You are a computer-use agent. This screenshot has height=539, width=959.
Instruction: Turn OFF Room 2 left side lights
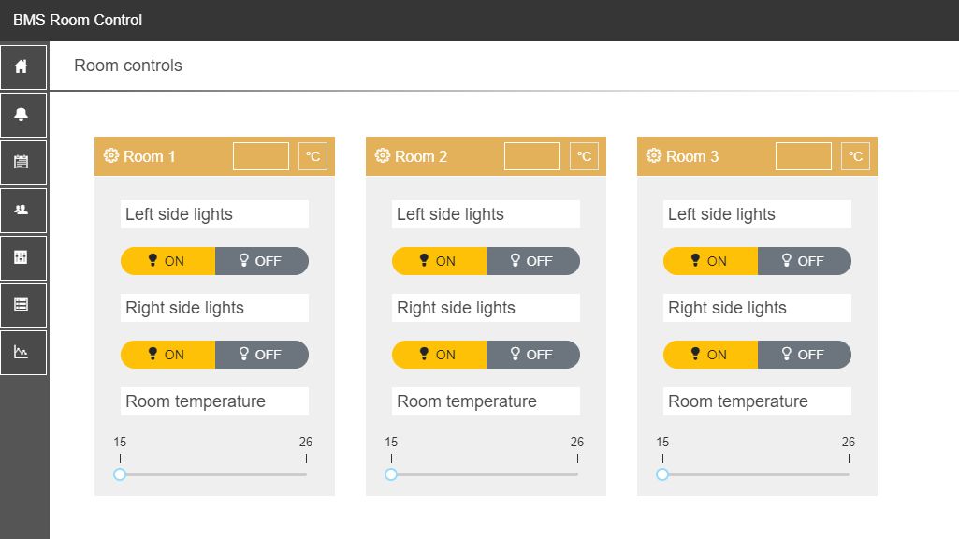pyautogui.click(x=532, y=261)
